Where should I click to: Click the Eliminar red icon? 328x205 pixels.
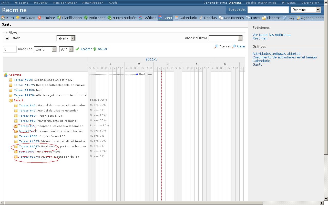click(39, 18)
